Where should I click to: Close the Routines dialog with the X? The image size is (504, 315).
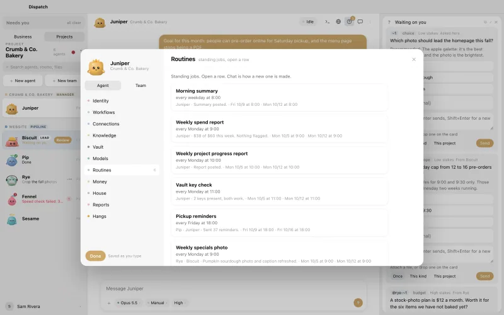414,59
